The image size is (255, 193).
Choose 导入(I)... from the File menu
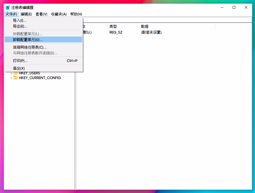point(20,20)
